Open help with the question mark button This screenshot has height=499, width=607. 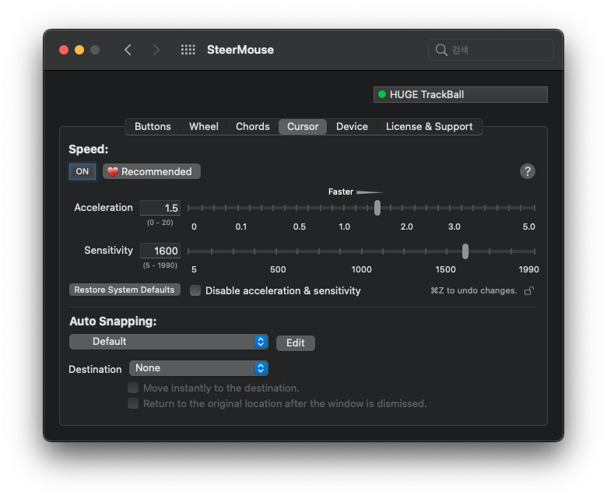(x=528, y=171)
